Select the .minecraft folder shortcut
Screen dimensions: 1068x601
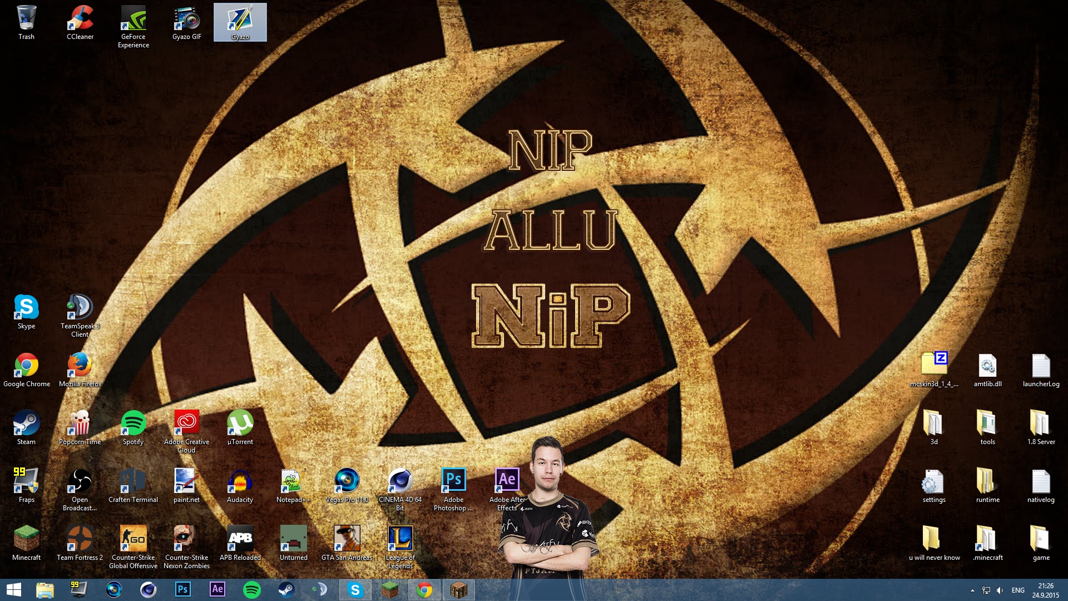point(988,543)
